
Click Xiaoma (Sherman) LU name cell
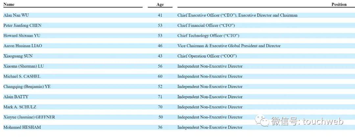point(23,66)
